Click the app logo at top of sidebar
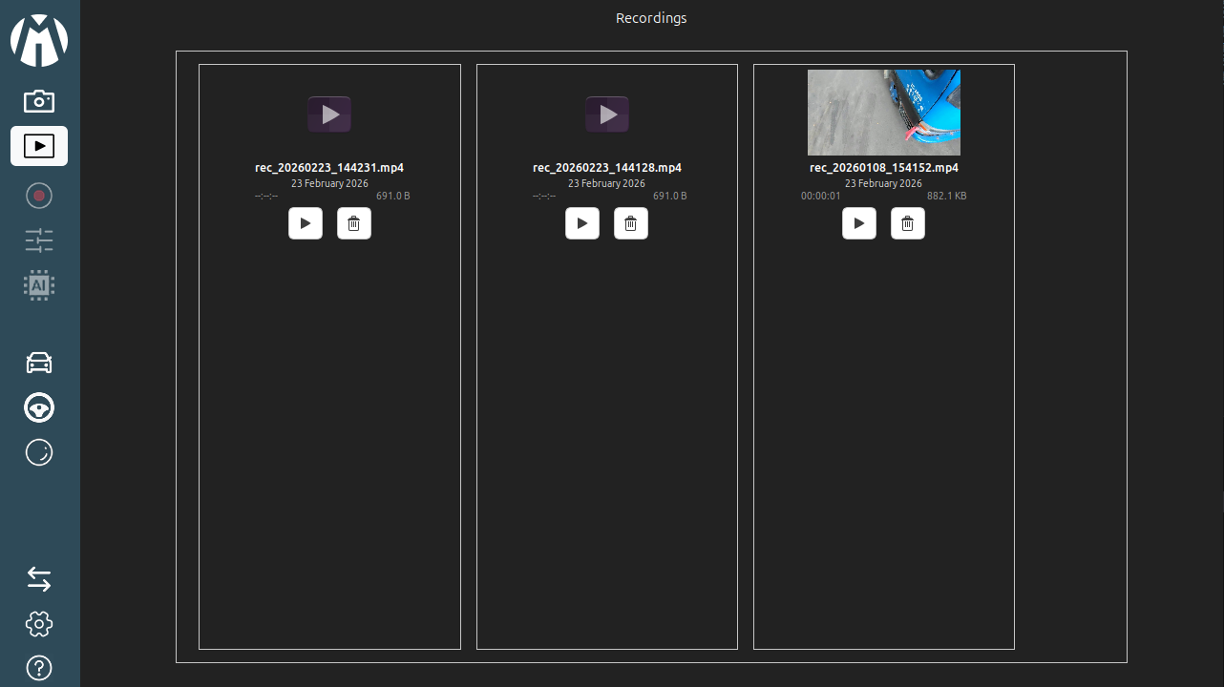 [39, 40]
